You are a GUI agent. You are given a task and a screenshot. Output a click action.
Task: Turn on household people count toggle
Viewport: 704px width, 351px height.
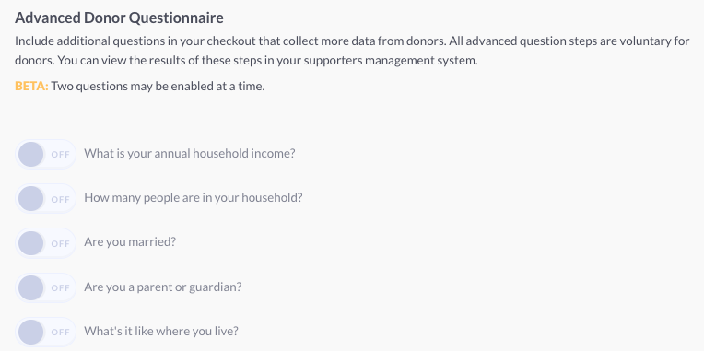[45, 198]
